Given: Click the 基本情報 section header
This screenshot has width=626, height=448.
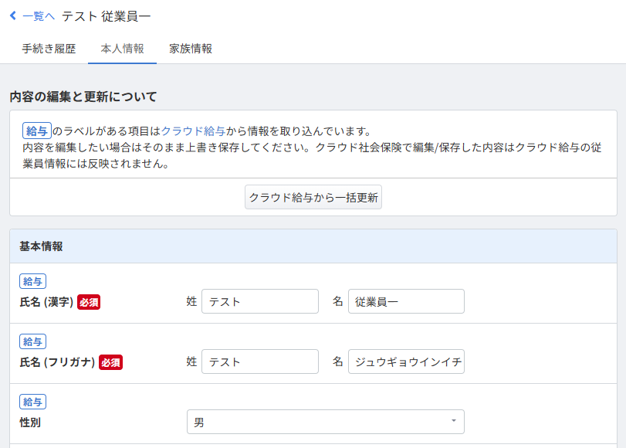Looking at the screenshot, I should (x=313, y=246).
